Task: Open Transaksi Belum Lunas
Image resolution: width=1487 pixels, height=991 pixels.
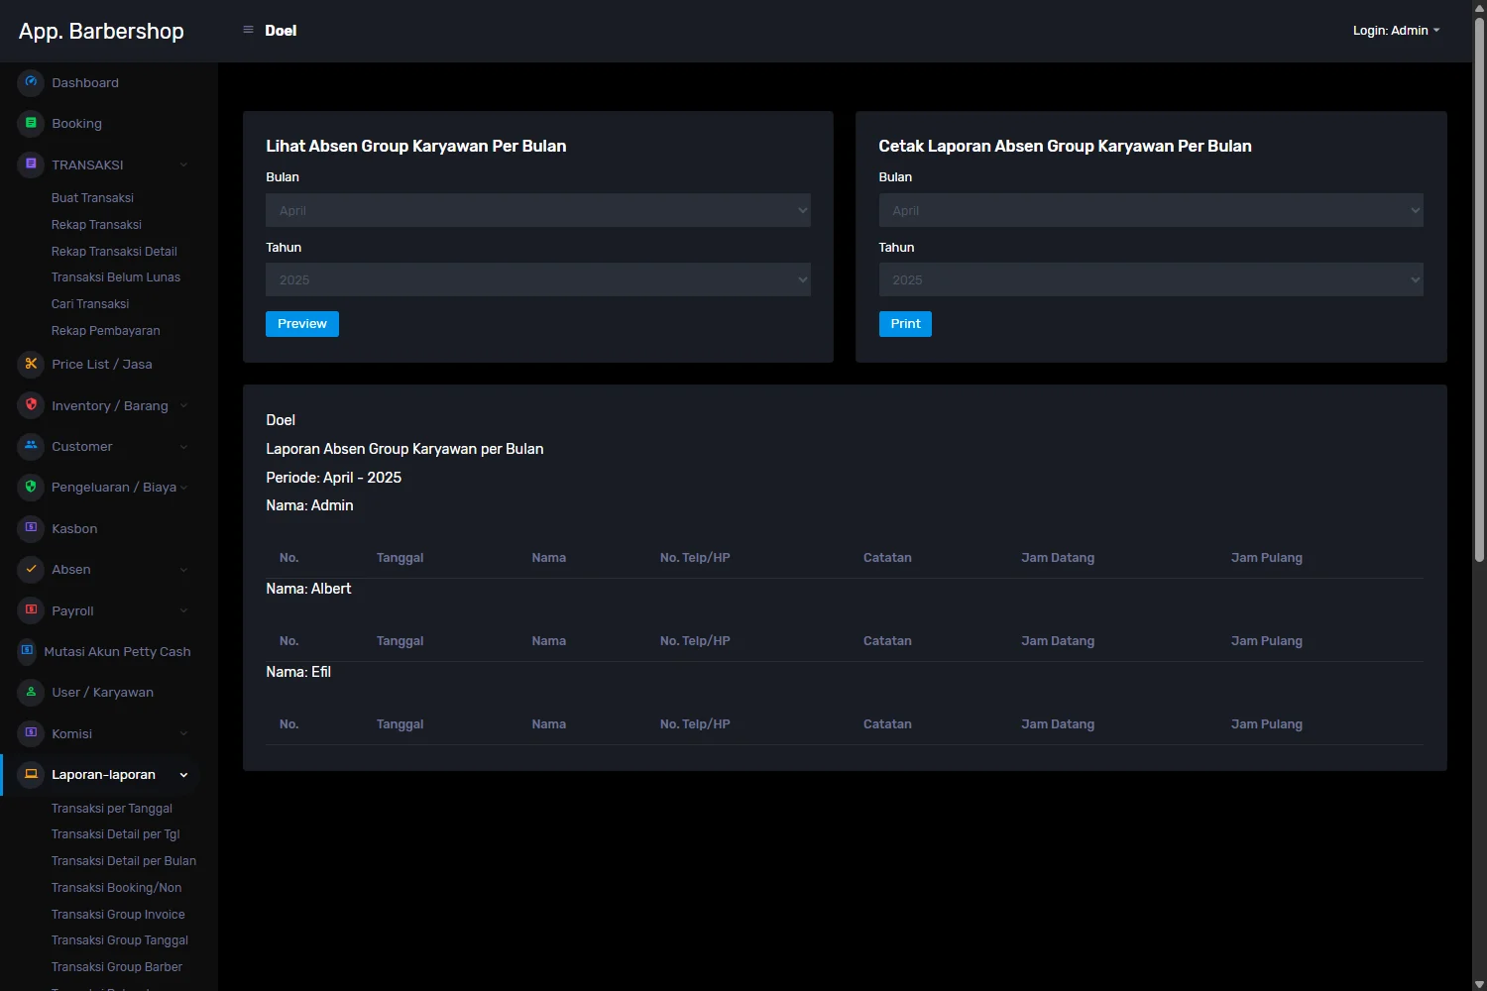Action: [116, 277]
